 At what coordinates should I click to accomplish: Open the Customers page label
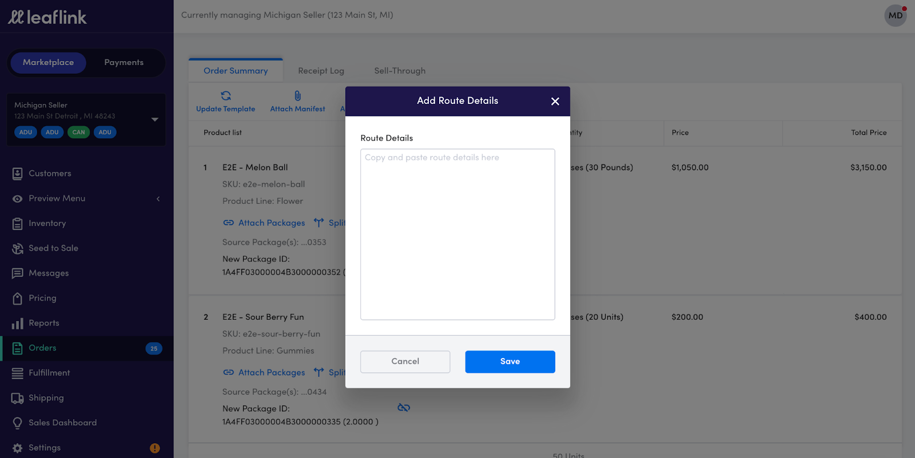click(50, 174)
